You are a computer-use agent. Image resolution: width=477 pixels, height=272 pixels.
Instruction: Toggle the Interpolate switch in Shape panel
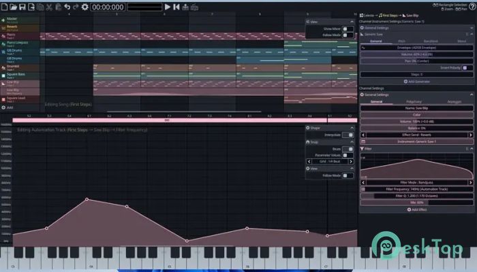point(348,135)
